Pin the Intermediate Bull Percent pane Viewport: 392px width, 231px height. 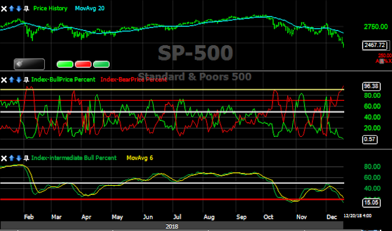point(26,158)
